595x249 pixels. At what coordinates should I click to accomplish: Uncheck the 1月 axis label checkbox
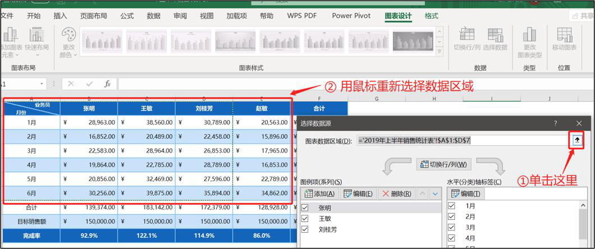451,206
